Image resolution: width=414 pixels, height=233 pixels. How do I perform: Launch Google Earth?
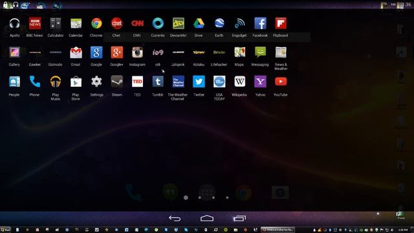[x=219, y=23]
